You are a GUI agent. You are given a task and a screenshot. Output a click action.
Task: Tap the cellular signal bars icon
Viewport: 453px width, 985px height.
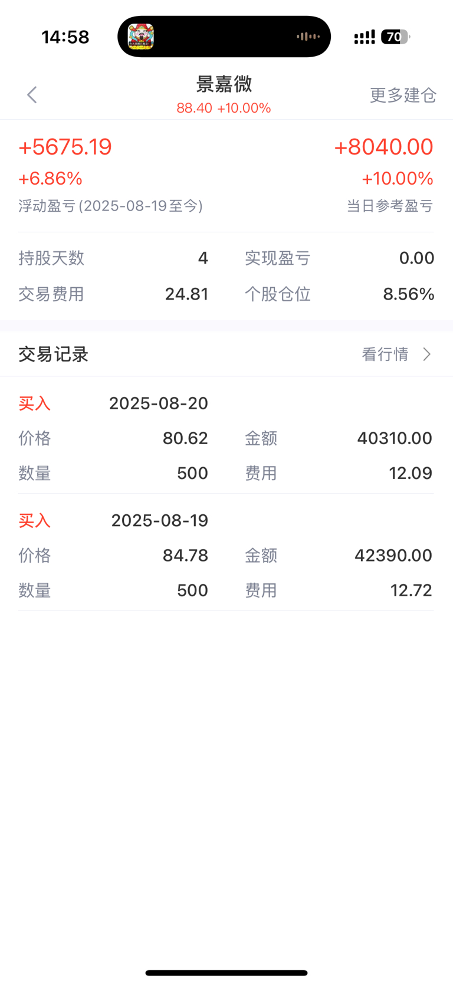[364, 37]
